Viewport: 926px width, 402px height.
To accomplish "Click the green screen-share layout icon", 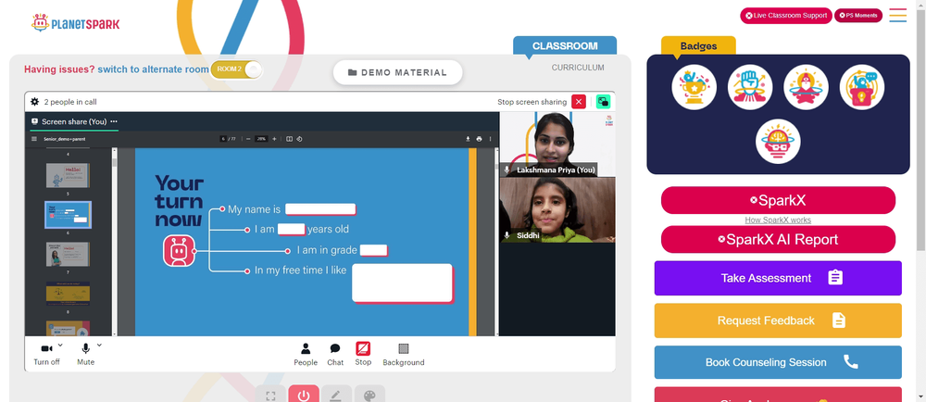I will click(603, 102).
